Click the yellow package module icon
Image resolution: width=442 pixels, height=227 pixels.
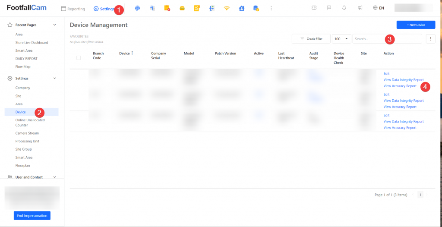click(x=167, y=9)
